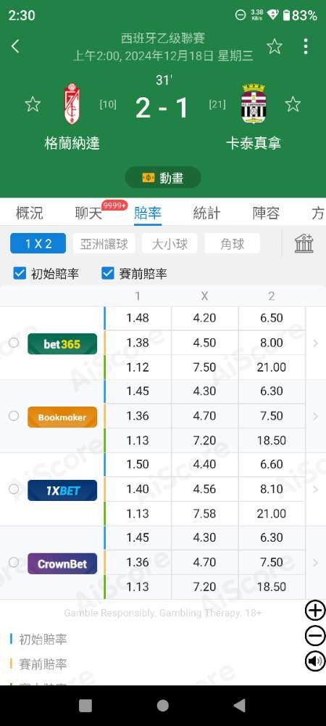Tap 1XBET away odds 8.10
The image size is (326, 726).
pos(272,489)
